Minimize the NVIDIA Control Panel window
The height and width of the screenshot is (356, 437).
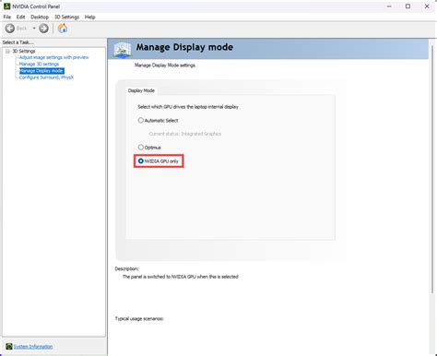pos(389,6)
